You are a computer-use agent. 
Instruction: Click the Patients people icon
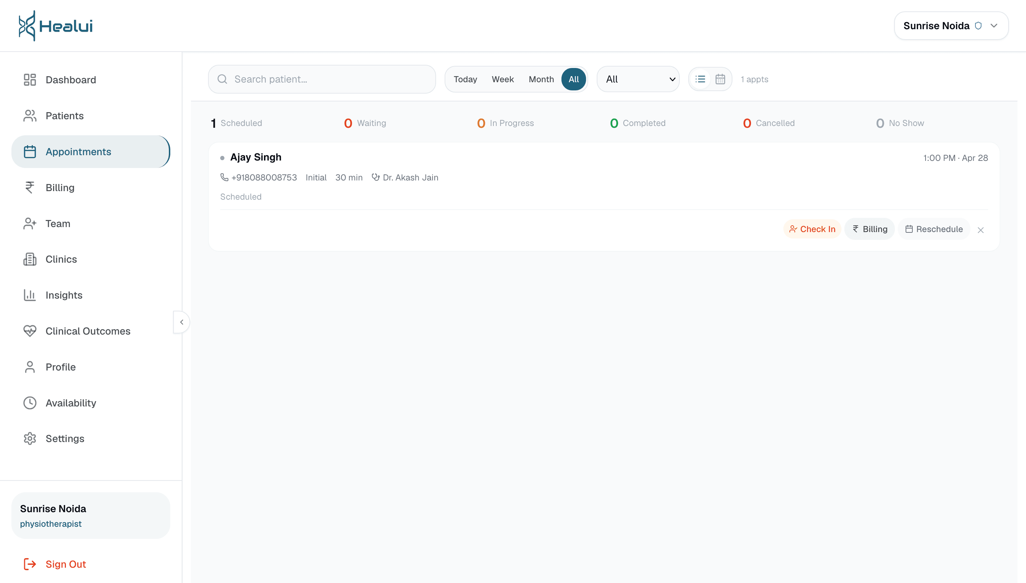[x=30, y=116]
